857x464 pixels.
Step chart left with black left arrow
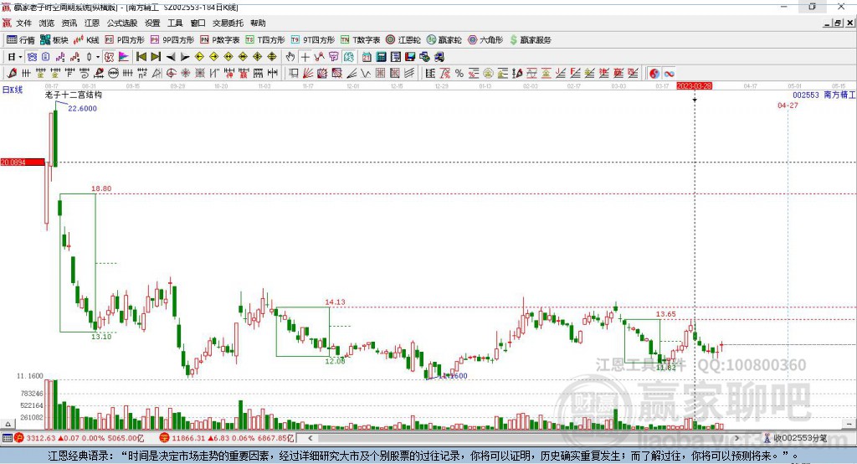pyautogui.click(x=171, y=57)
